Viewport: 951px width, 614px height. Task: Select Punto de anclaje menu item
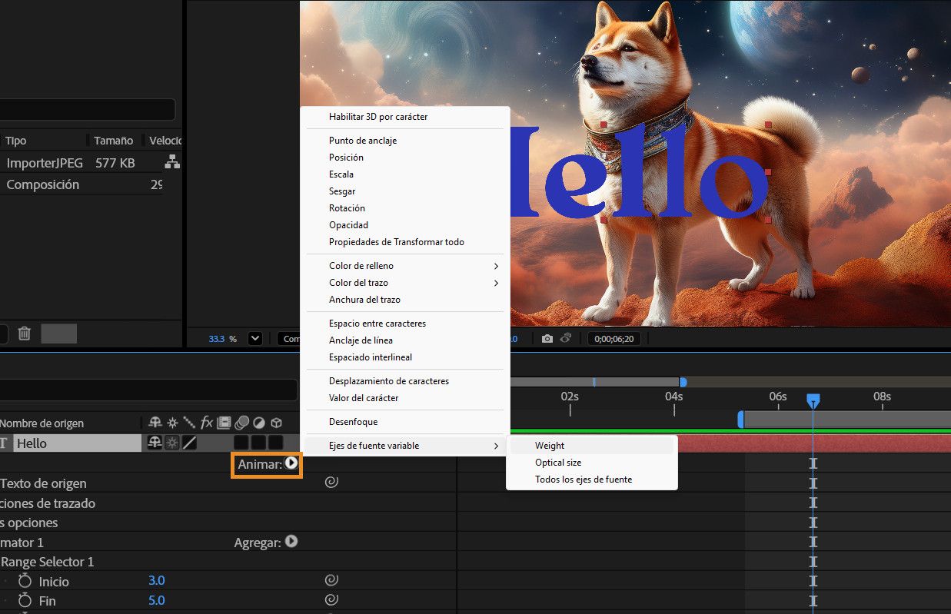pyautogui.click(x=404, y=141)
